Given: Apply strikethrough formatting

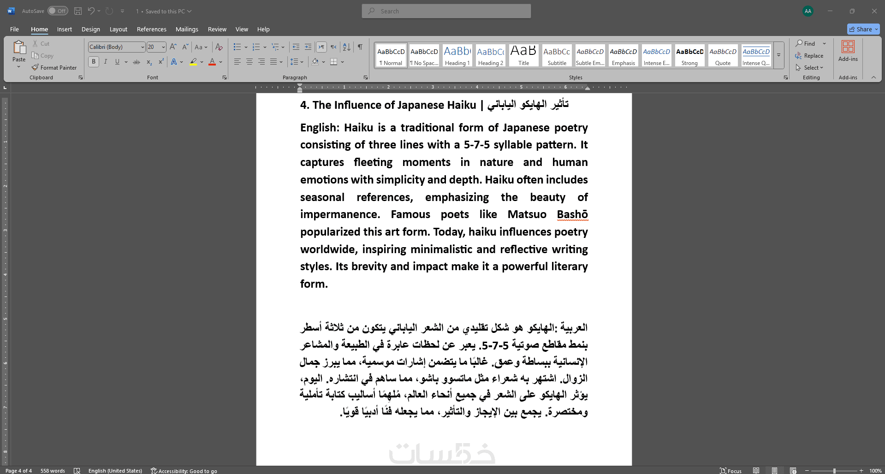Looking at the screenshot, I should tap(137, 62).
